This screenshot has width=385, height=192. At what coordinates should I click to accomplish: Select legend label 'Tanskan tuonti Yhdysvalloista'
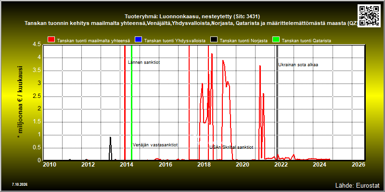pos(175,41)
